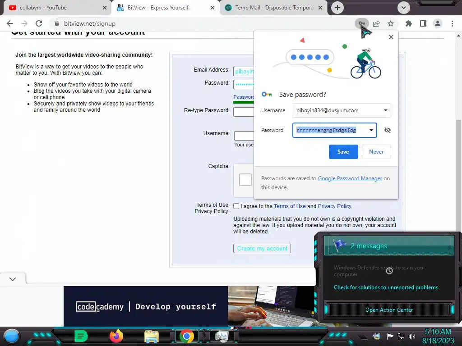
Task: Click Open Action Center
Action: 389,310
